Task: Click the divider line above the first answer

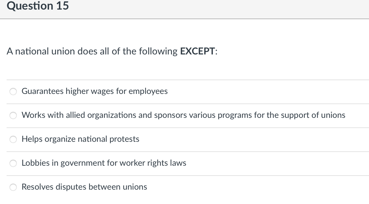Action: [x=184, y=80]
